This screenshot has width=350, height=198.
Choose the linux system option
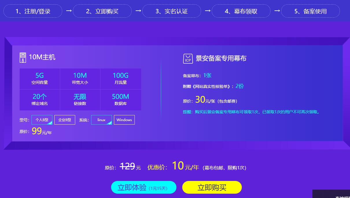point(102,120)
